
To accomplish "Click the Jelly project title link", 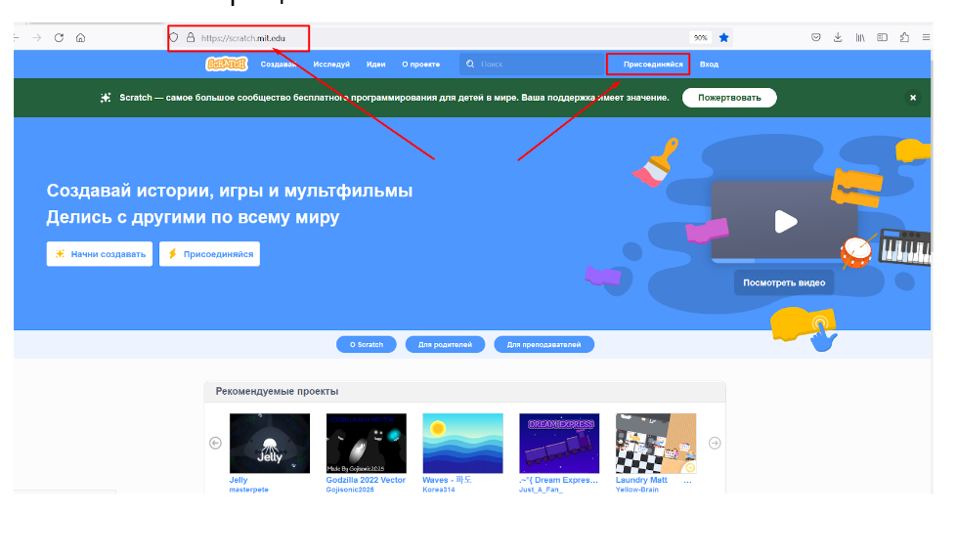I will 239,480.
